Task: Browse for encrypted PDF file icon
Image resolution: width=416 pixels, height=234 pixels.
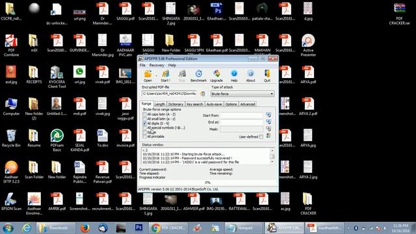Action: pyautogui.click(x=202, y=94)
